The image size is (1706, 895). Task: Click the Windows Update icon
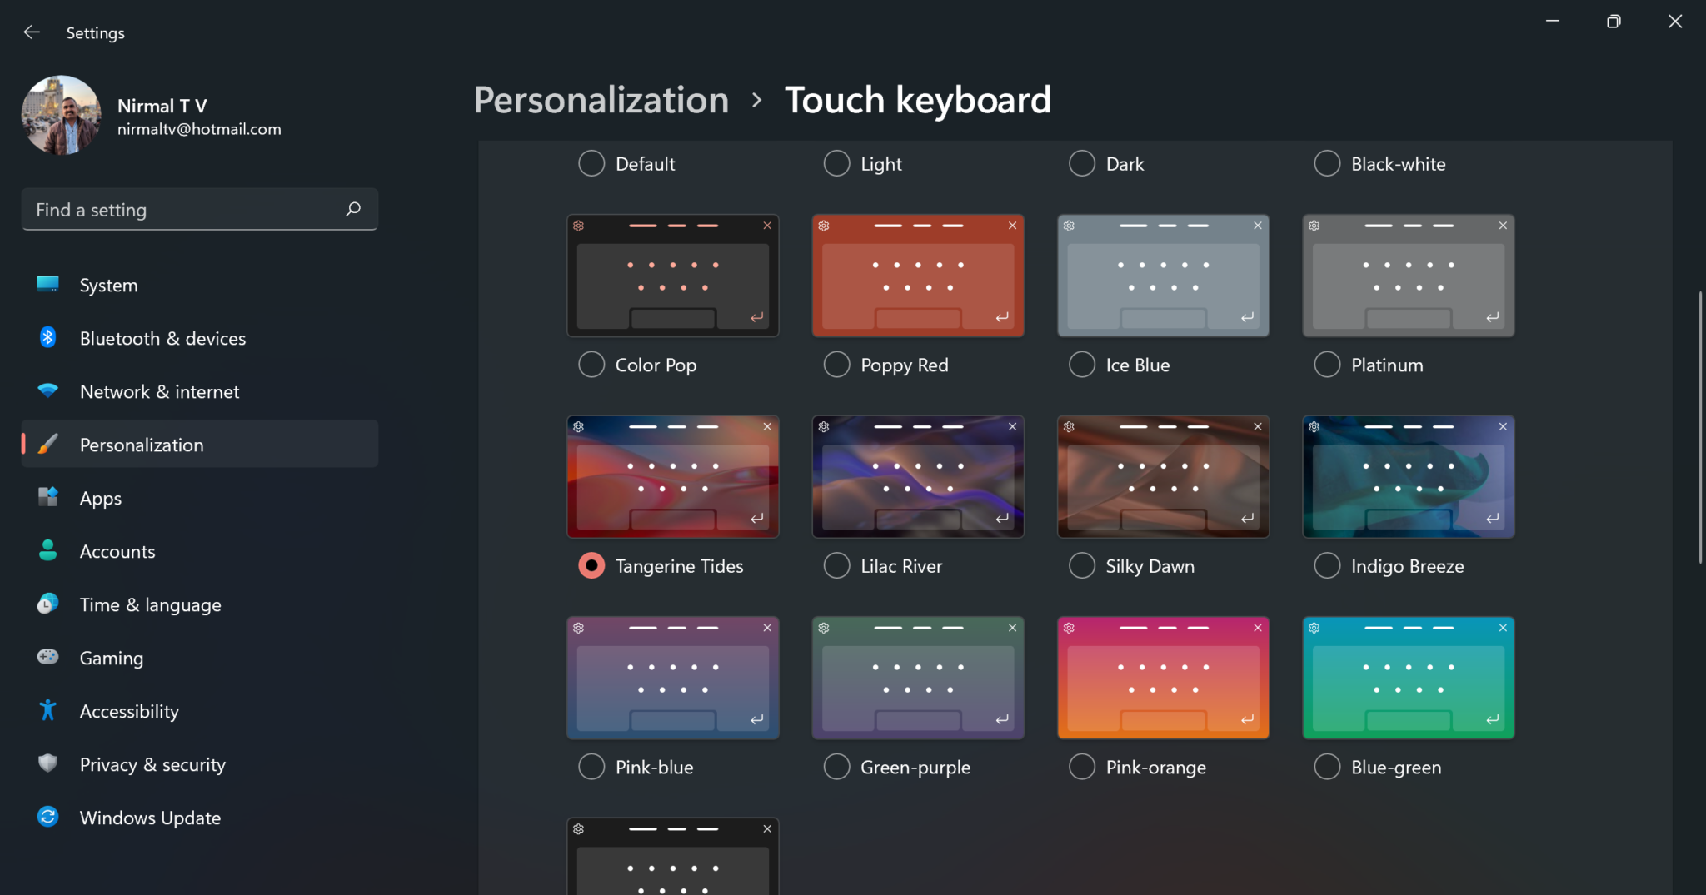coord(47,818)
